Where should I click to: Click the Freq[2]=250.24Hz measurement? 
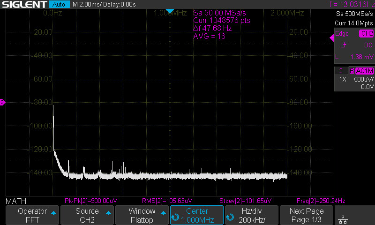(x=321, y=201)
